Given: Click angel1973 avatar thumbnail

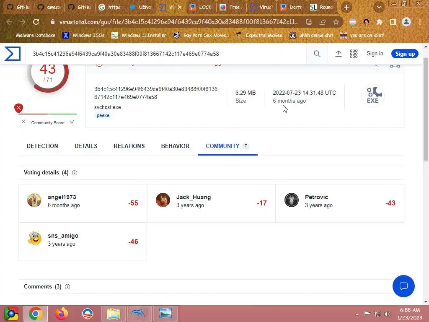Looking at the screenshot, I should click(x=34, y=200).
